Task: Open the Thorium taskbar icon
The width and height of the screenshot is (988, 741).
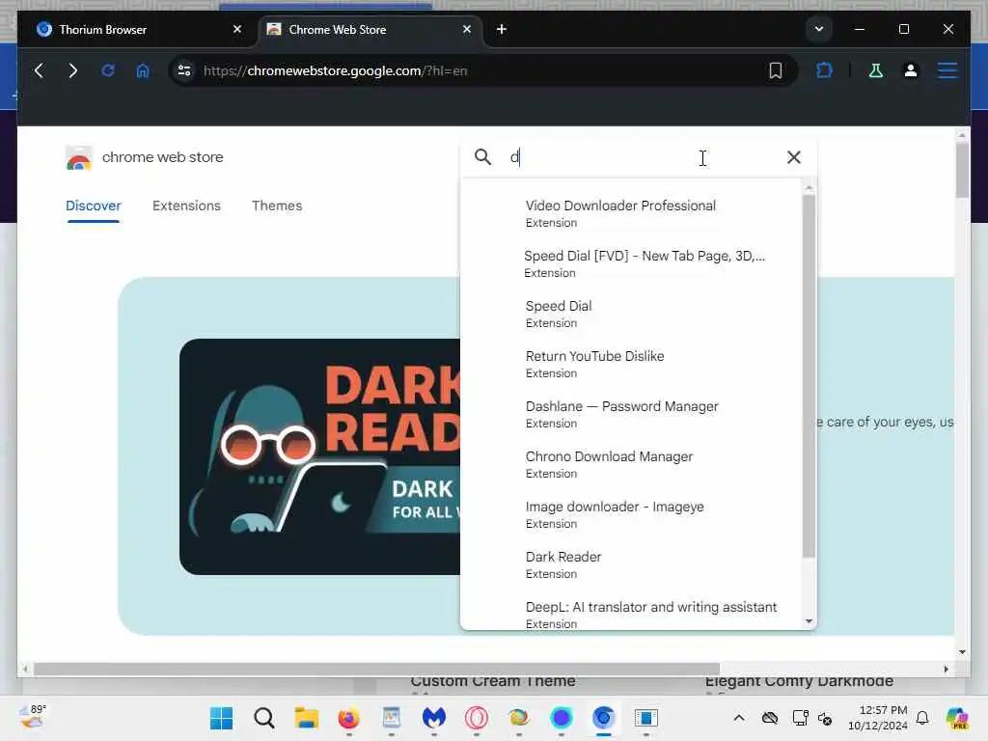Action: 604,718
